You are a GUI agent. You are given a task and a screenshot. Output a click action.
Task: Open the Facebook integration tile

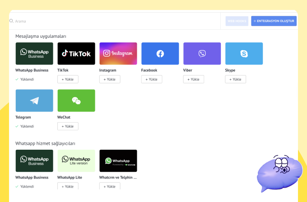(160, 54)
